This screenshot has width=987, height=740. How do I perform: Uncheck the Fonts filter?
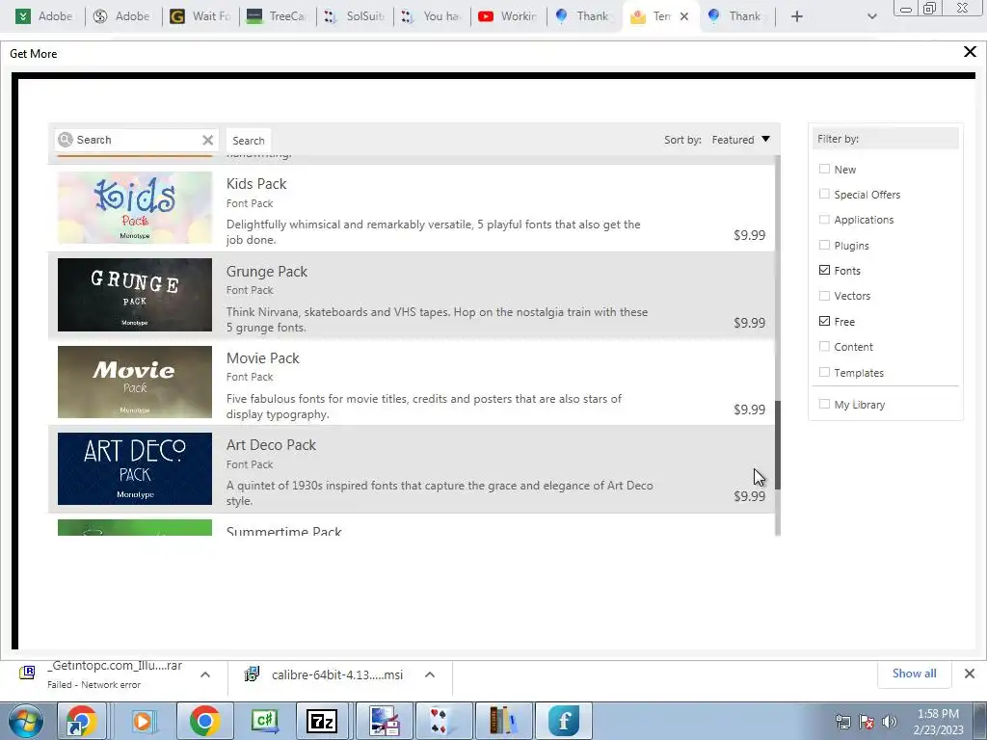[824, 270]
